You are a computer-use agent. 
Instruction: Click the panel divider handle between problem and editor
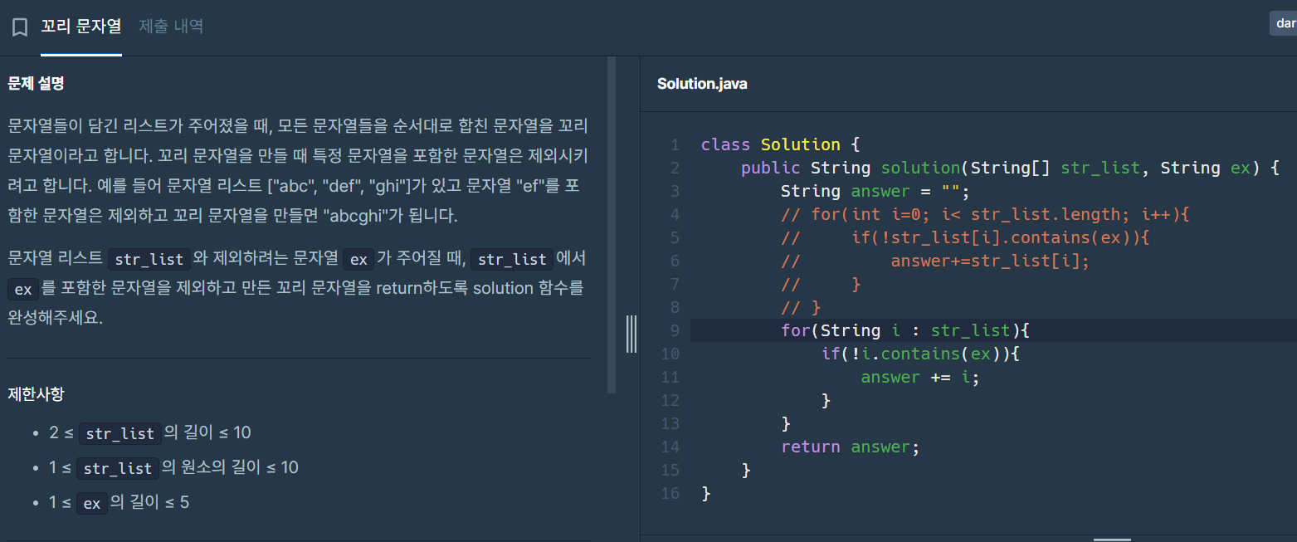(x=631, y=334)
